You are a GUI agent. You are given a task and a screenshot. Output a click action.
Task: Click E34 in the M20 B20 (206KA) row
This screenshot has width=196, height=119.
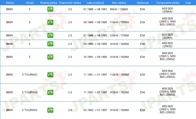tap(142, 9)
